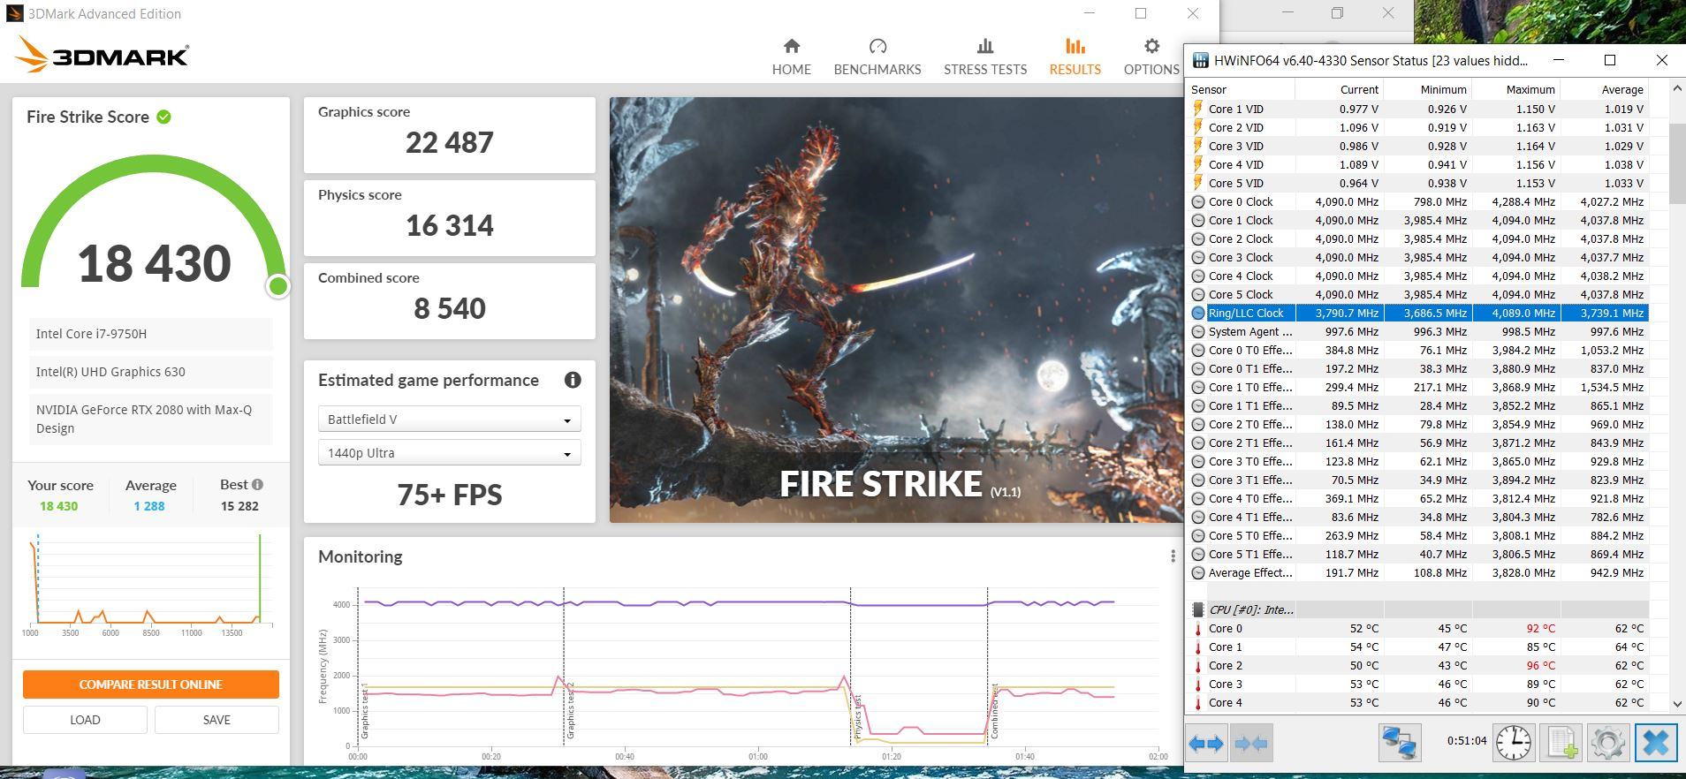Screen dimensions: 1686x779
Task: Click COMPARE RESULT ONLINE button
Action: click(x=151, y=684)
